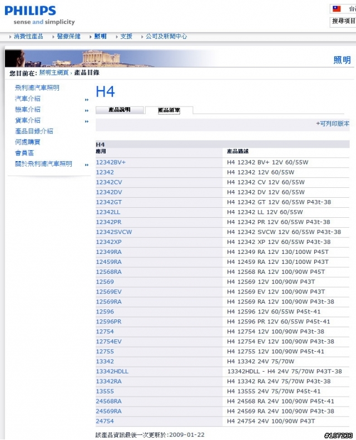Open product 24569RA
This screenshot has height=440, width=356.
[x=108, y=411]
